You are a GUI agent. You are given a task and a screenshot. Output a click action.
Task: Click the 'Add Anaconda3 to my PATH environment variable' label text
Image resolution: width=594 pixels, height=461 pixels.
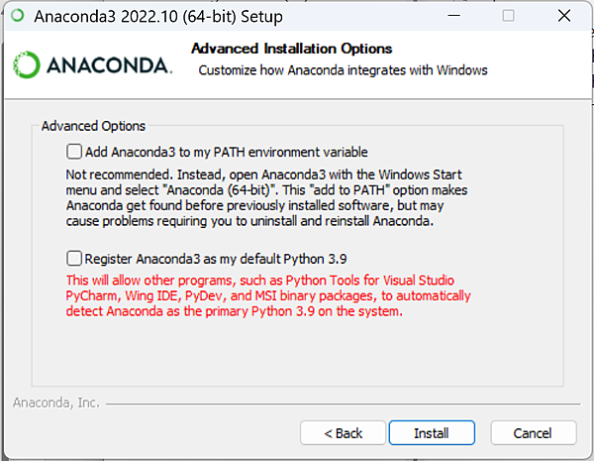pos(226,152)
